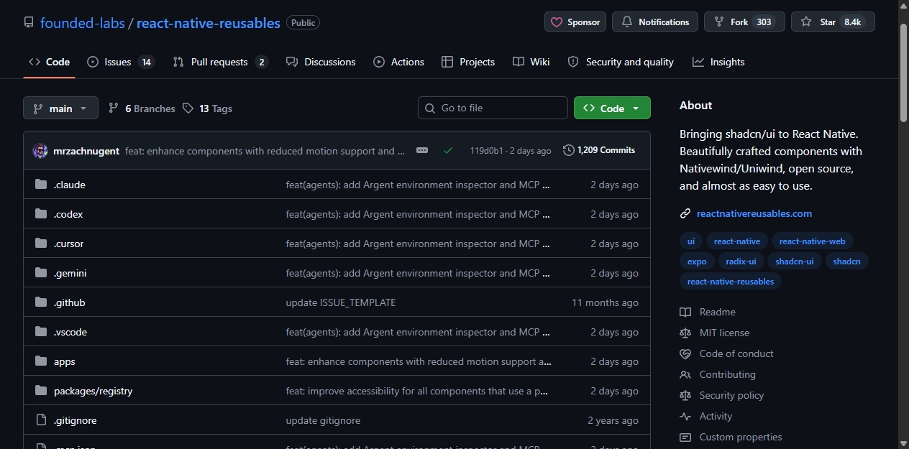The width and height of the screenshot is (909, 449).
Task: Click the .gitignore file icon
Action: tap(41, 420)
